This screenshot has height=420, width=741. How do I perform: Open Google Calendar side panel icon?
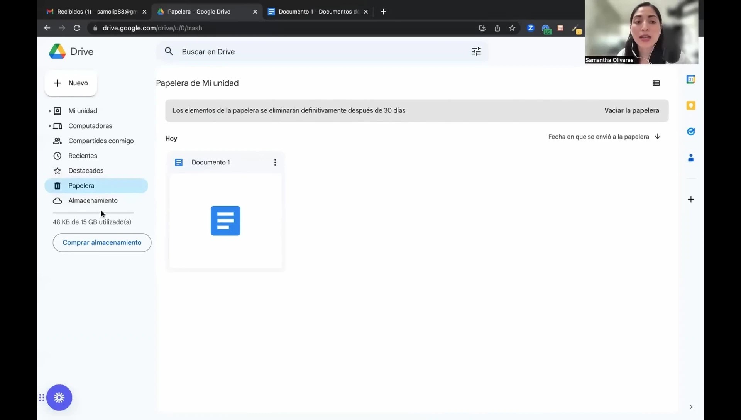pyautogui.click(x=691, y=79)
